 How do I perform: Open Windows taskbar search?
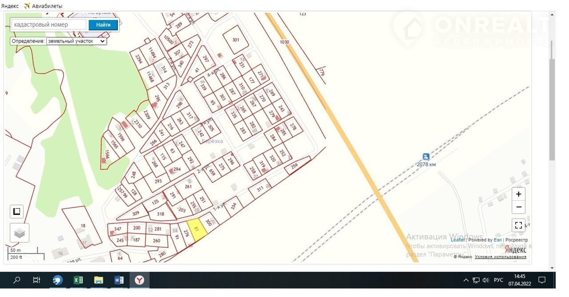17,280
